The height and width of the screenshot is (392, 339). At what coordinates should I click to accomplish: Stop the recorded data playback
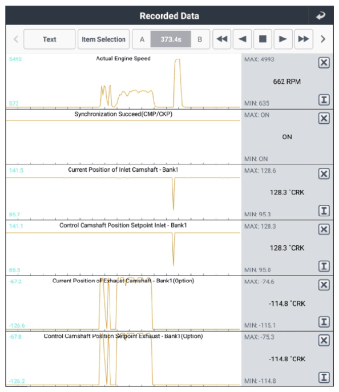tap(263, 39)
